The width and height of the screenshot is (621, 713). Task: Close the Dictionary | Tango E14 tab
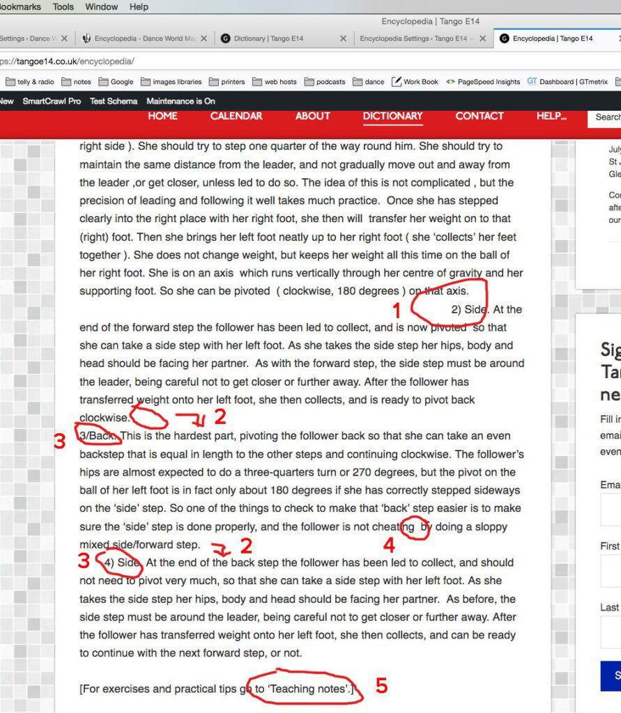(344, 39)
